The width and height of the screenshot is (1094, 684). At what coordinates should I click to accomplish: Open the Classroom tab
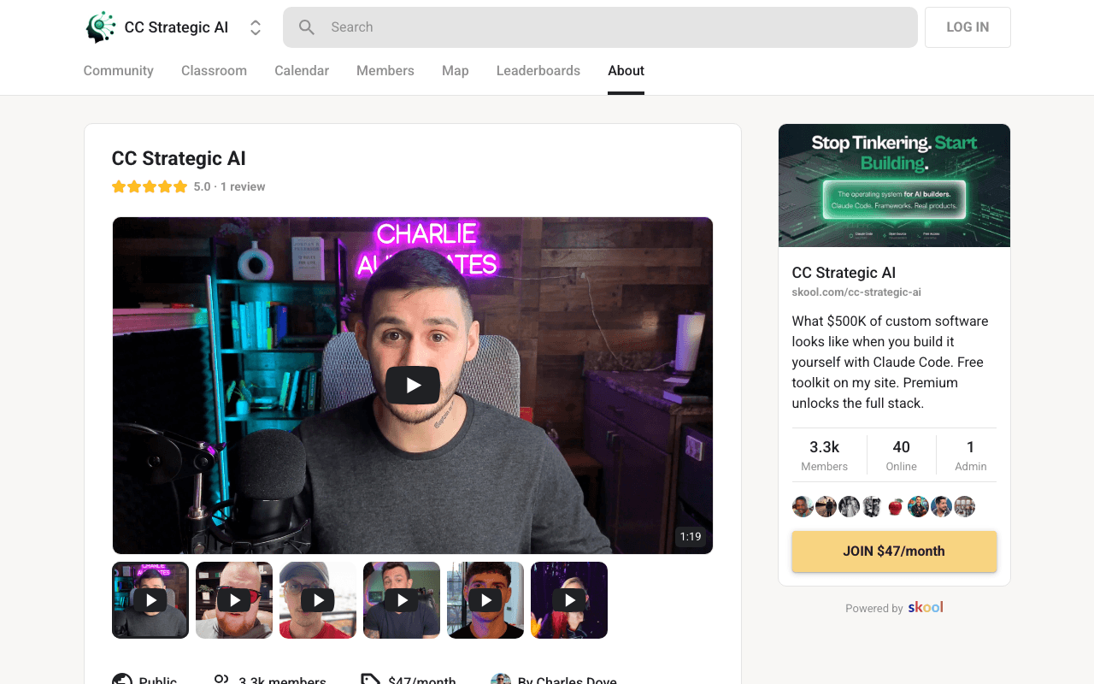(214, 71)
